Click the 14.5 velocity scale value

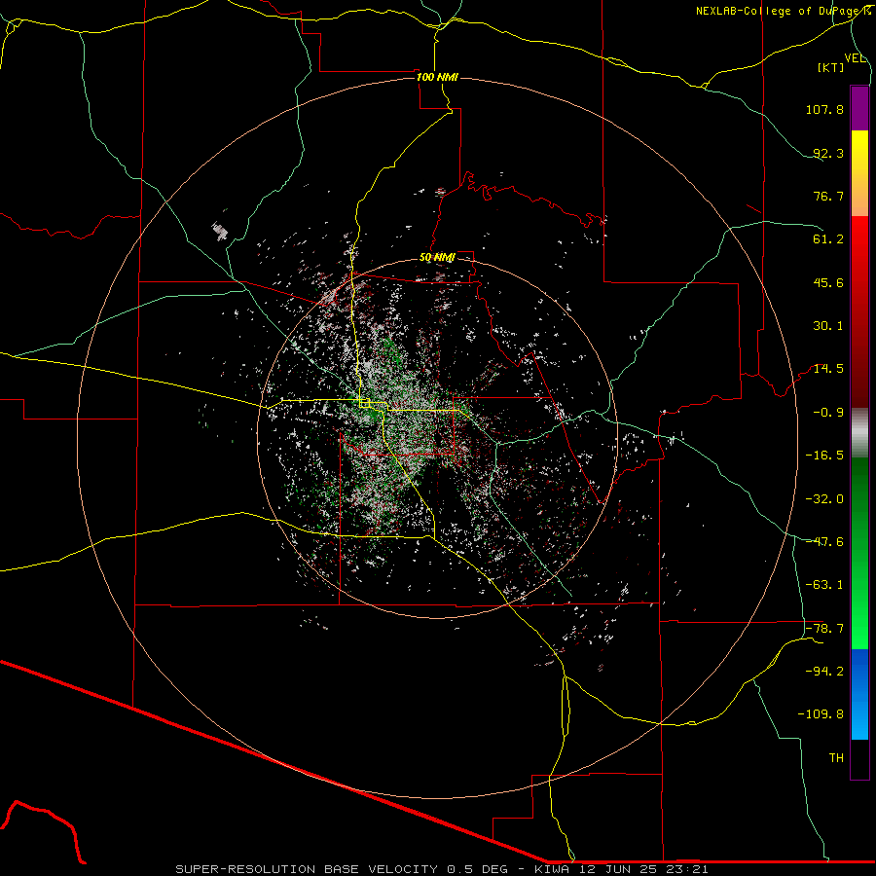click(x=828, y=369)
